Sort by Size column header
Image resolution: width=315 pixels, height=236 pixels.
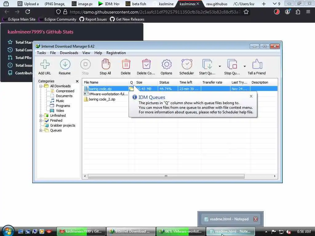tap(146, 82)
